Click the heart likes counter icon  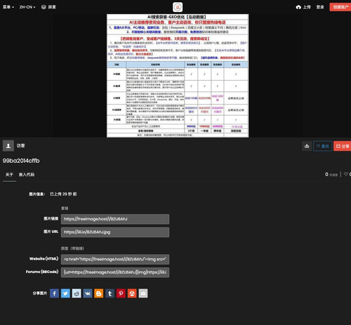coord(346,174)
